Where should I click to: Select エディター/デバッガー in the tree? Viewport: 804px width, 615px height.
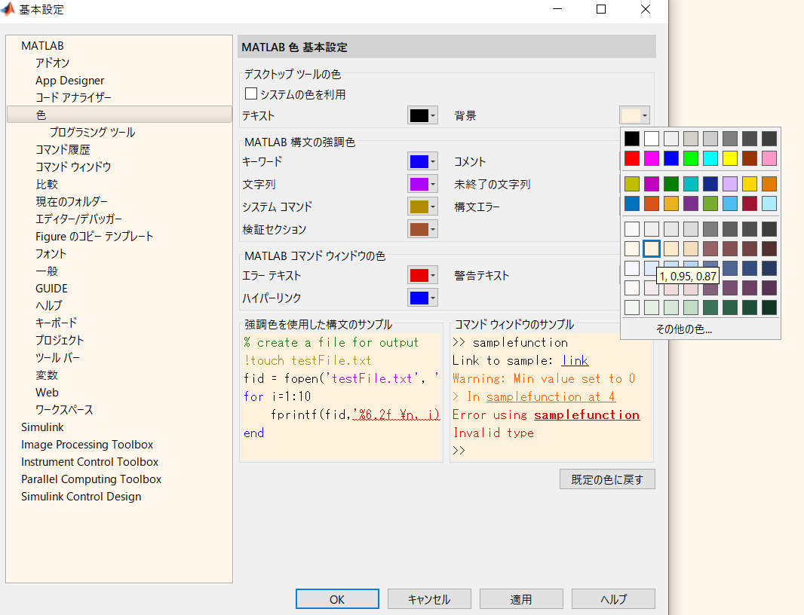[x=79, y=219]
